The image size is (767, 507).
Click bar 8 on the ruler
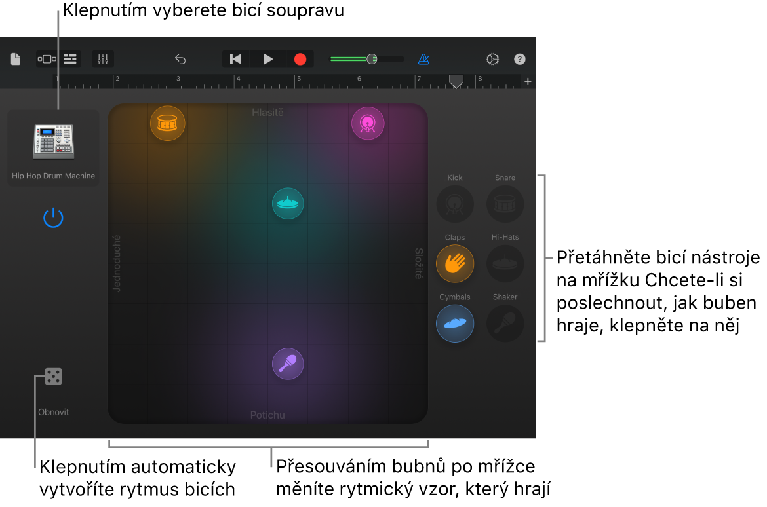tap(480, 79)
